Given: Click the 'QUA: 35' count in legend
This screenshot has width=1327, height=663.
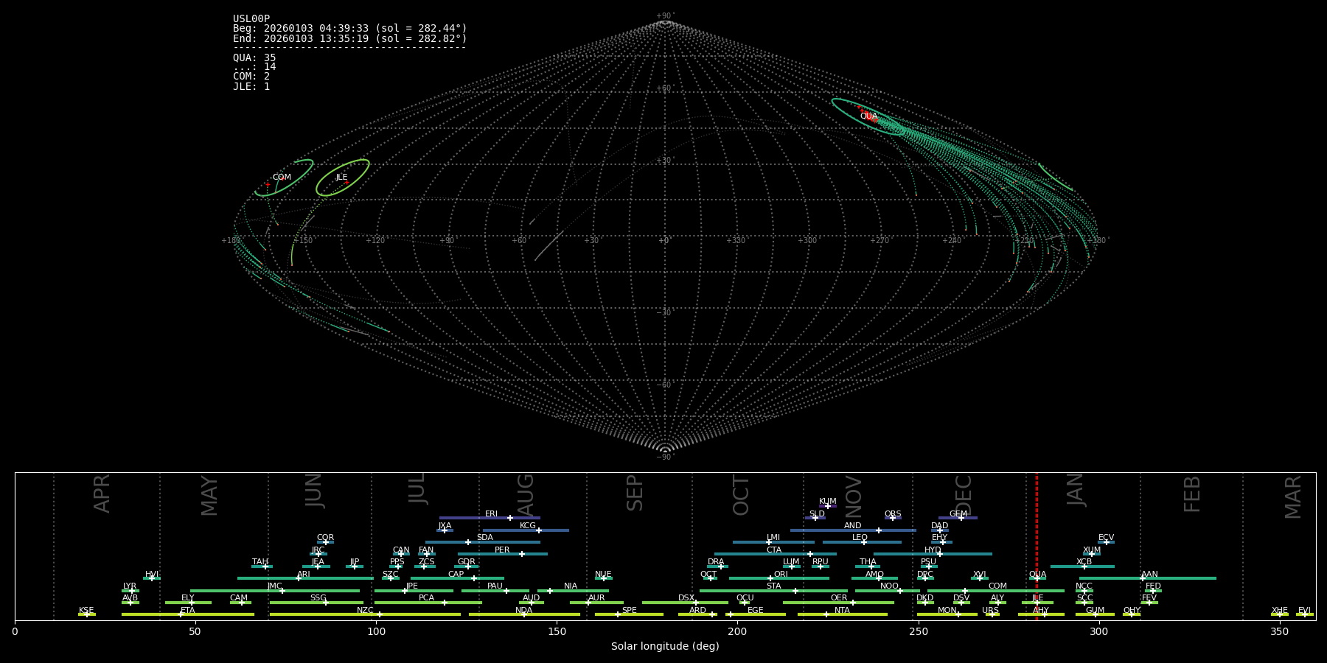Looking at the screenshot, I should click(x=254, y=57).
